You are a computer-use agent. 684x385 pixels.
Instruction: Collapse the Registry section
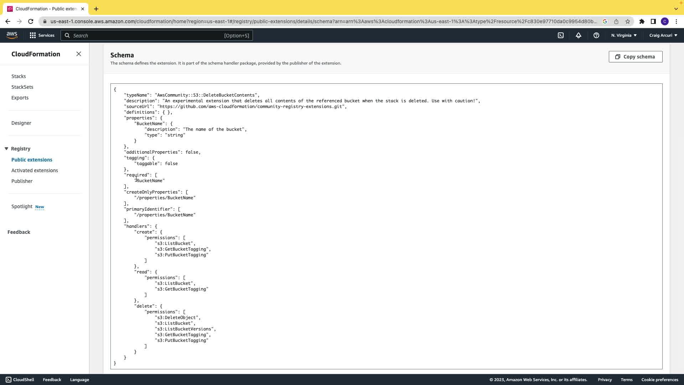[x=6, y=149]
